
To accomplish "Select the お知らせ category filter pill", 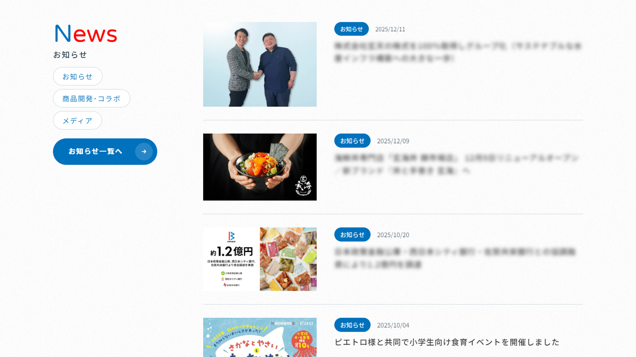I will point(78,76).
